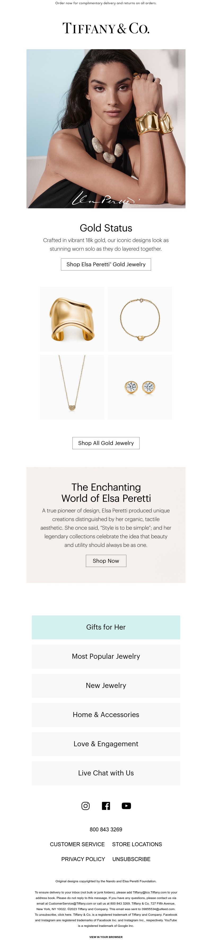Open the Customer Service link
Screen dimensions: 212x947
pos(77,844)
